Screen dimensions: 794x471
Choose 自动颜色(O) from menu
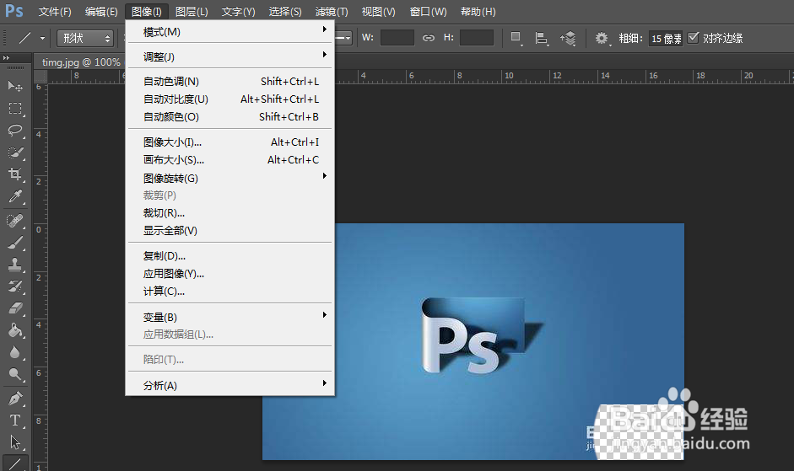coord(230,117)
